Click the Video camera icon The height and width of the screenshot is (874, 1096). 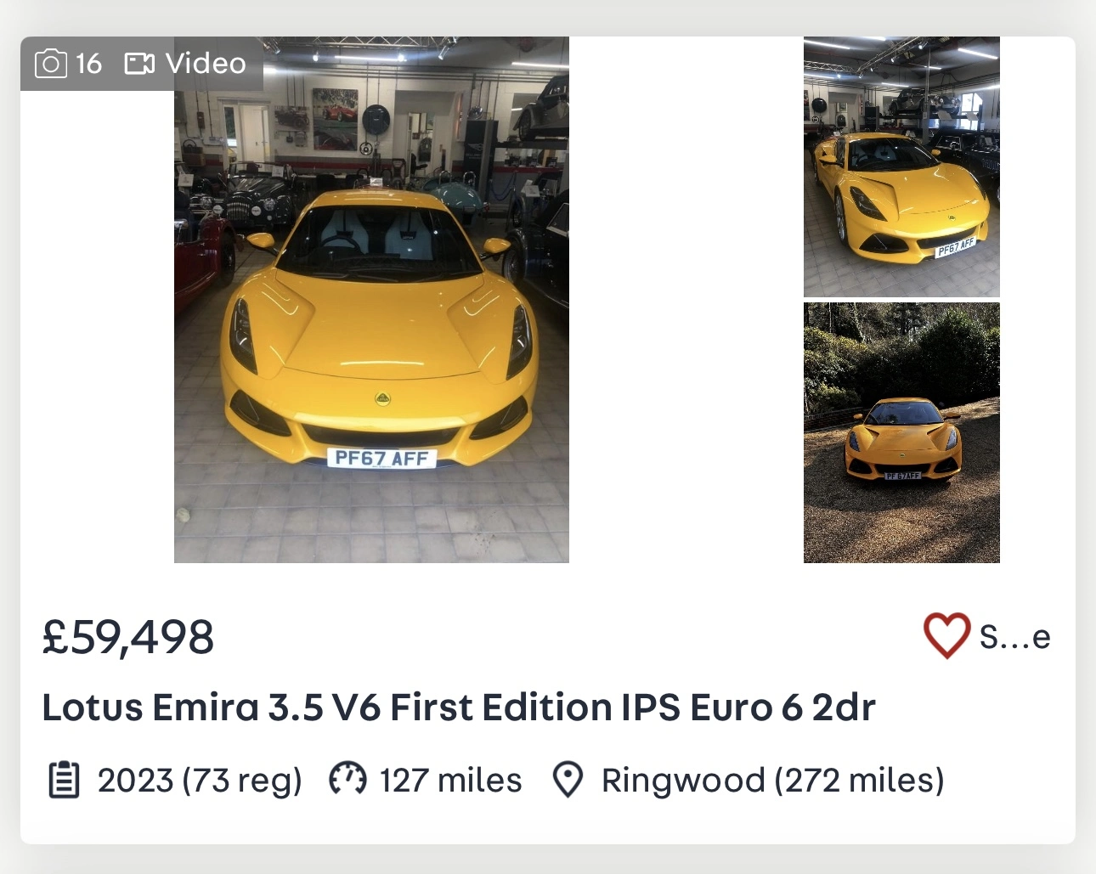[x=139, y=64]
